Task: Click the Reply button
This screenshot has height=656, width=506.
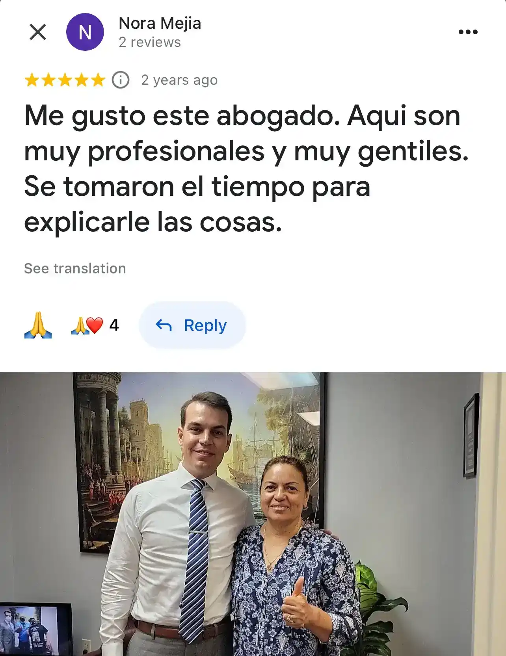Action: click(192, 325)
